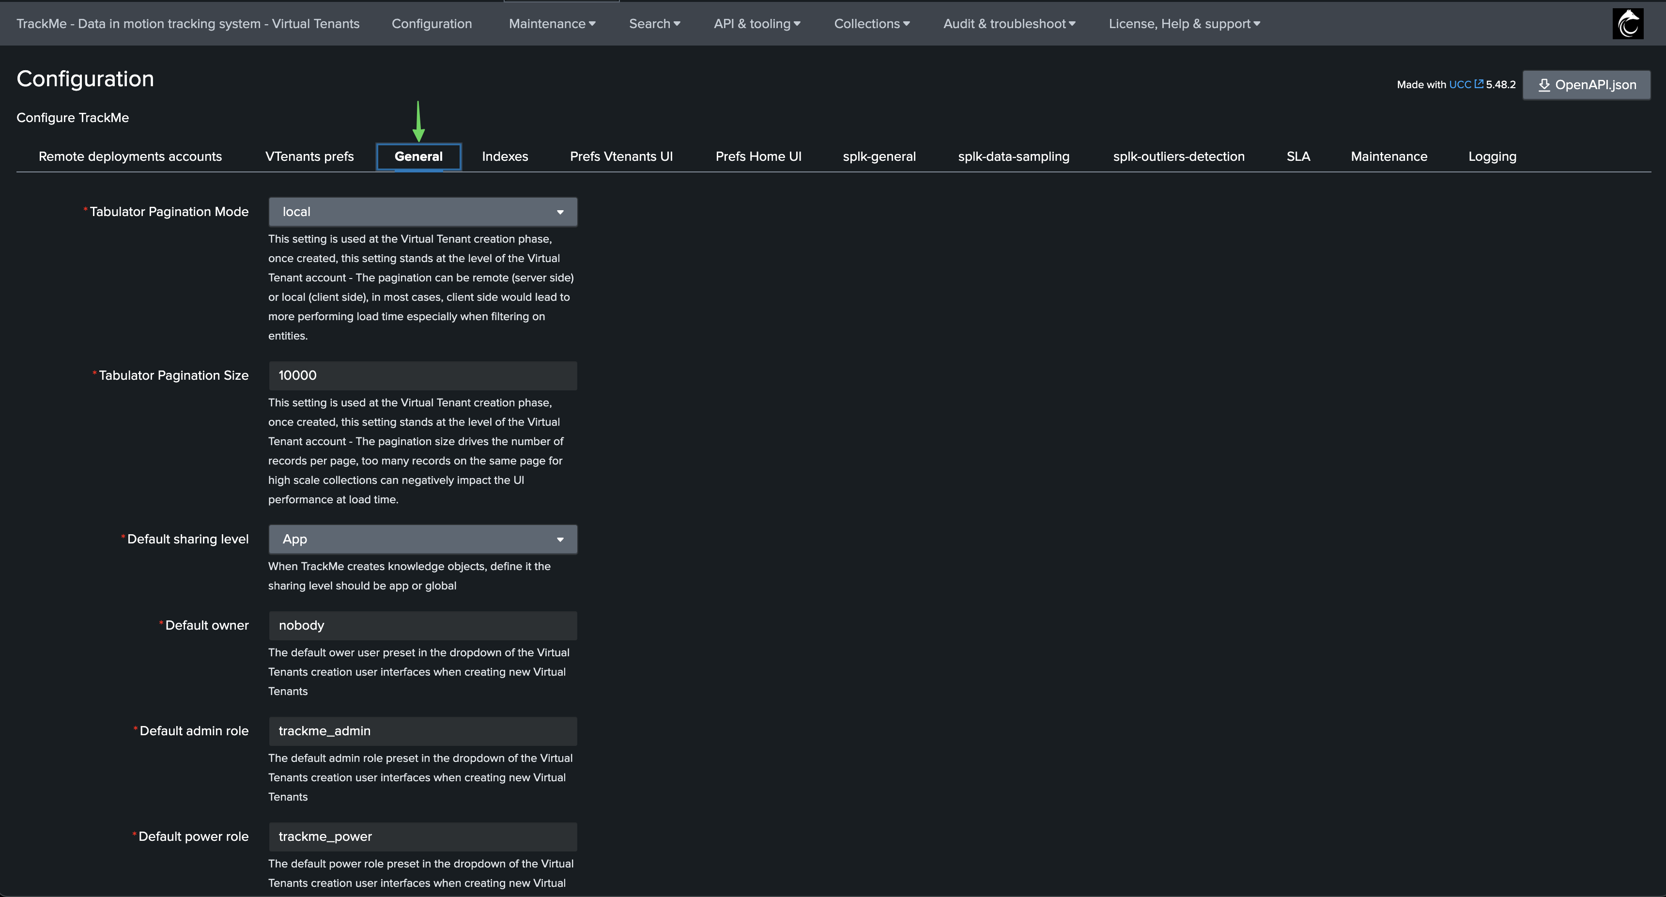This screenshot has height=897, width=1666.
Task: Open the splk-general tab
Action: point(879,156)
